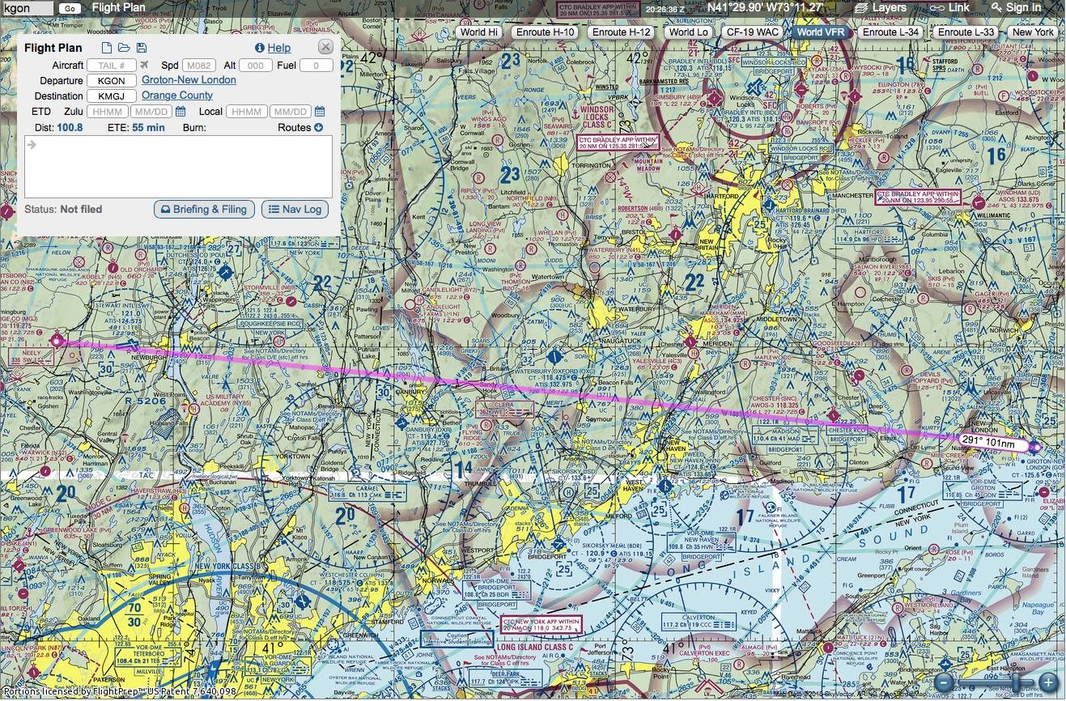Viewport: 1066px width, 701px height.
Task: Open saved flight plan folder icon
Action: click(x=124, y=49)
